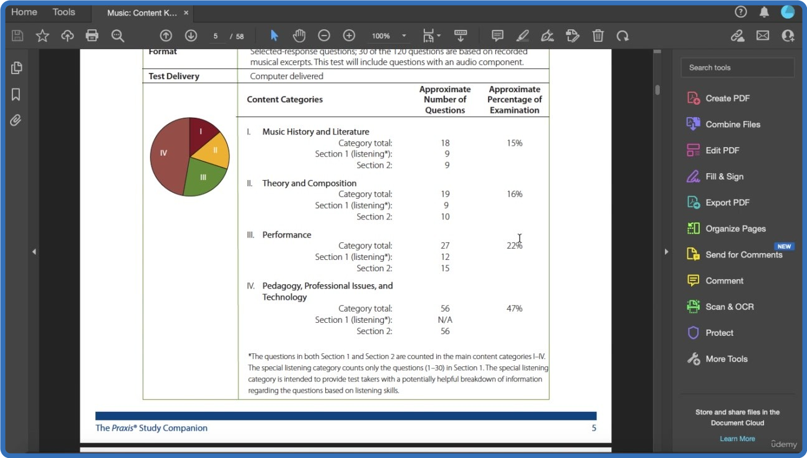Click the 47% percentage value
The height and width of the screenshot is (458, 807).
[x=514, y=308]
